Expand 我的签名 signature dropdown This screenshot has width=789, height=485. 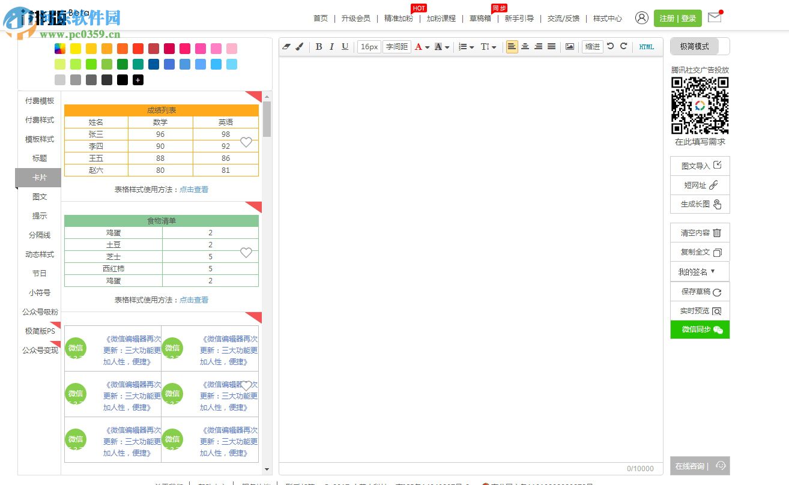click(x=700, y=272)
